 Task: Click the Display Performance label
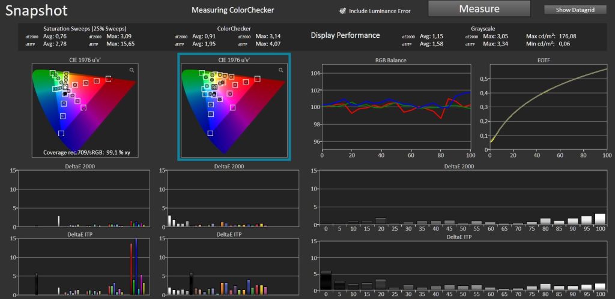pyautogui.click(x=345, y=35)
